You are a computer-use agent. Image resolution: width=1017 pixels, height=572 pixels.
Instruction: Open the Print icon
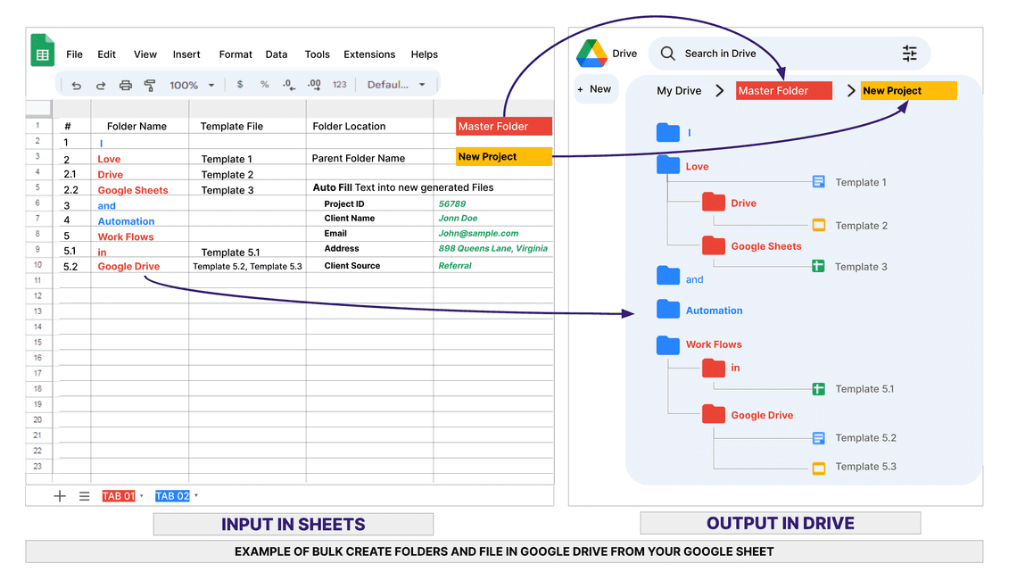(x=125, y=85)
